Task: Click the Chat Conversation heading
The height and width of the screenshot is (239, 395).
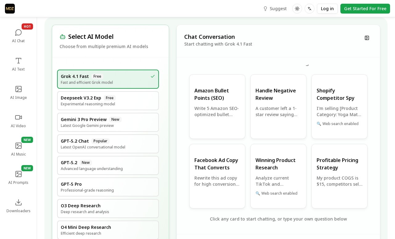Action: click(210, 37)
